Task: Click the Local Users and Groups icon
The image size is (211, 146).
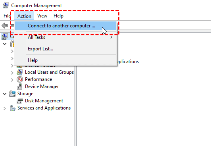Action: click(x=20, y=72)
